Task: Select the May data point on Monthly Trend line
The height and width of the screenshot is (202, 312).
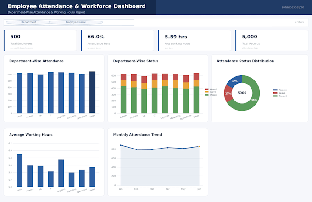Action: click(184, 149)
